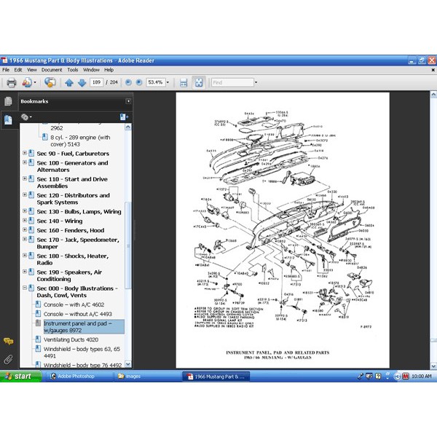Click the network monitor tray icon

(369, 377)
